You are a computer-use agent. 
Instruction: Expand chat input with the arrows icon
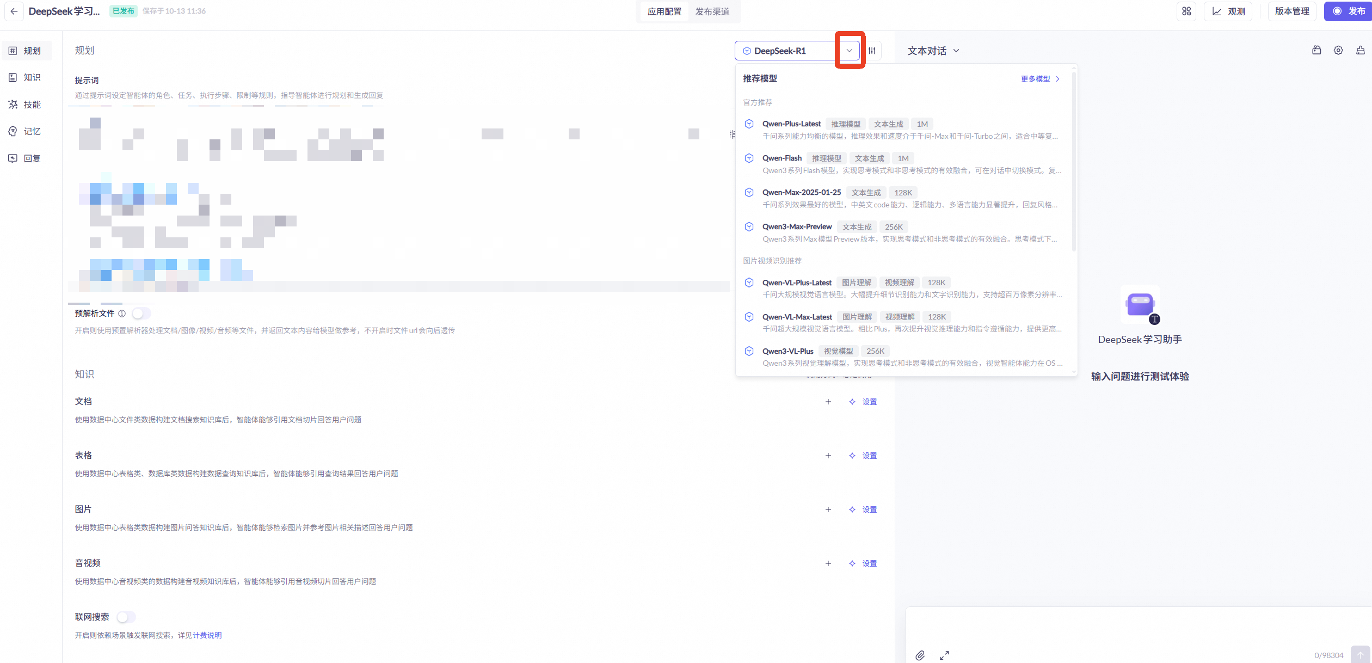click(944, 655)
